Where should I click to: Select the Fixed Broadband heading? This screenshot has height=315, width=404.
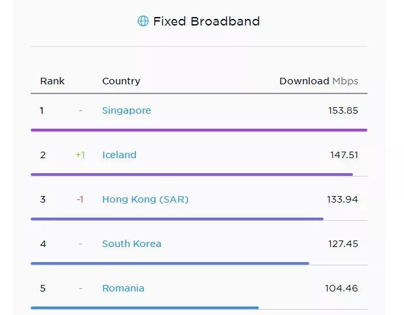[206, 22]
